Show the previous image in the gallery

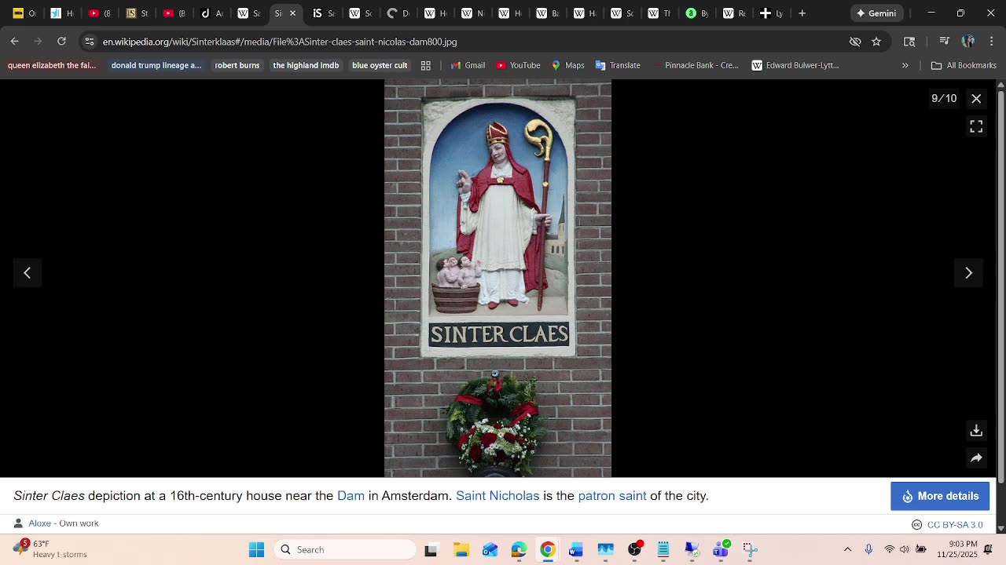click(x=28, y=273)
